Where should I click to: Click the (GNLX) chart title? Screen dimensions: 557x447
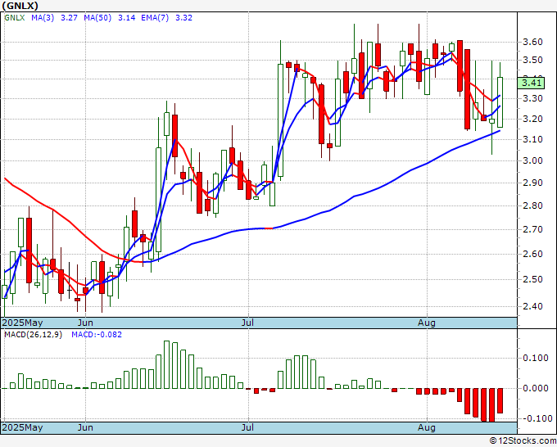[x=20, y=6]
